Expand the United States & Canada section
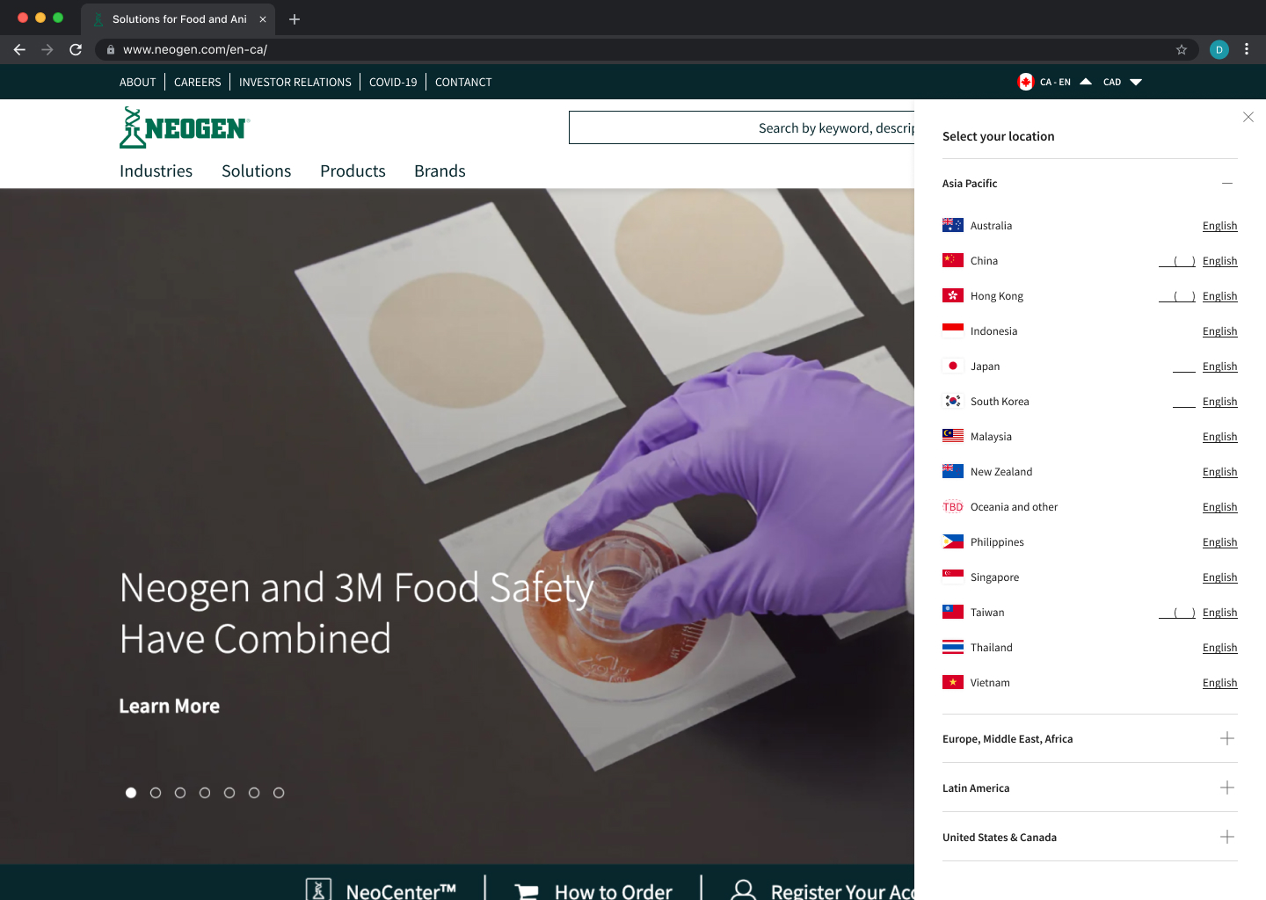Screen dimensions: 1266x900 1227,837
